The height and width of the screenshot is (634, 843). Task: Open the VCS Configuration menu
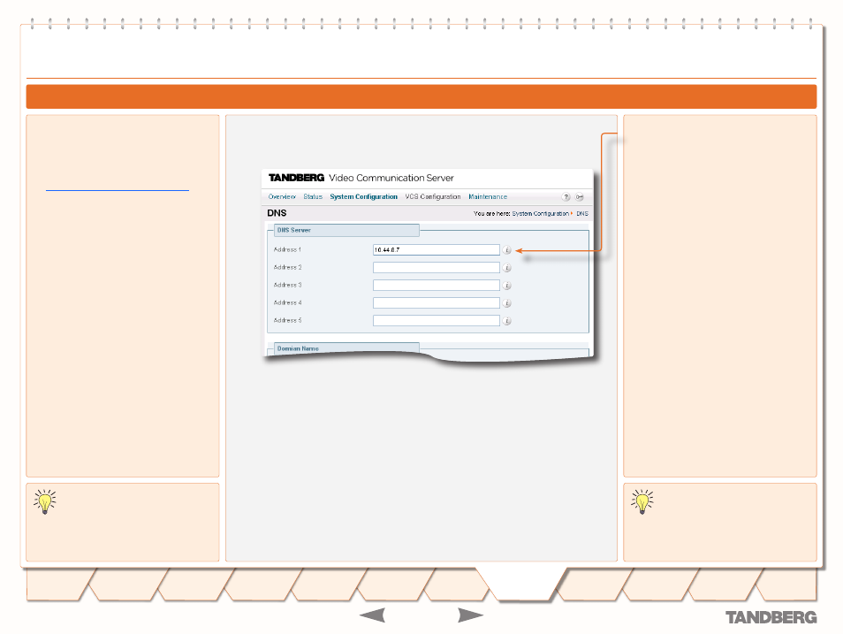pos(433,197)
